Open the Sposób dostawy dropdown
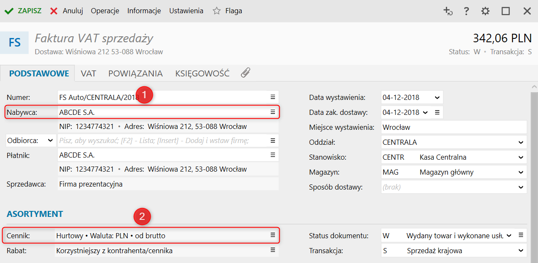This screenshot has height=263, width=538. [520, 187]
